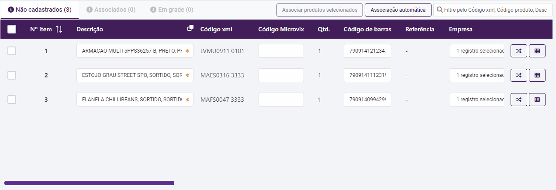Check the checkbox for item 1
This screenshot has width=556, height=190.
pyautogui.click(x=12, y=51)
